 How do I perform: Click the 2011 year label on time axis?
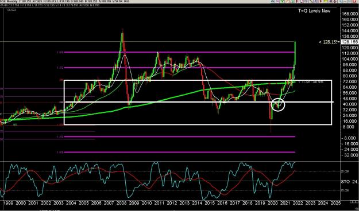click(159, 203)
